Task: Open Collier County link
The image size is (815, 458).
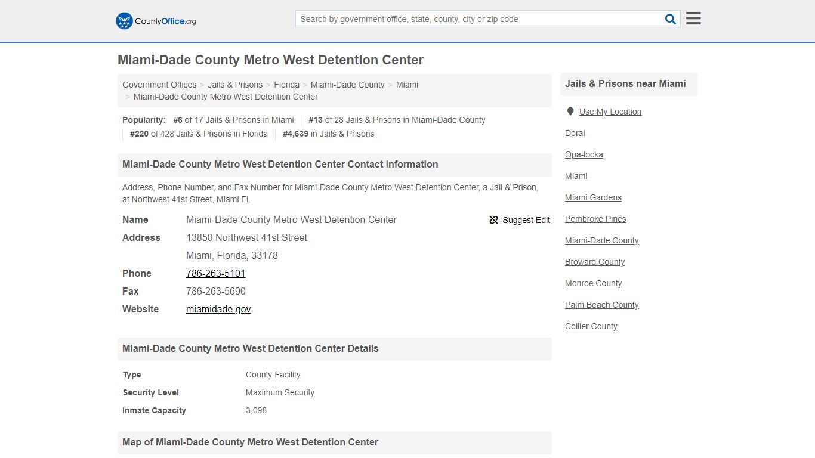Action: click(x=591, y=326)
